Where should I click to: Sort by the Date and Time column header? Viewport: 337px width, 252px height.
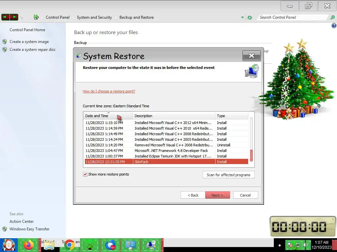point(108,116)
